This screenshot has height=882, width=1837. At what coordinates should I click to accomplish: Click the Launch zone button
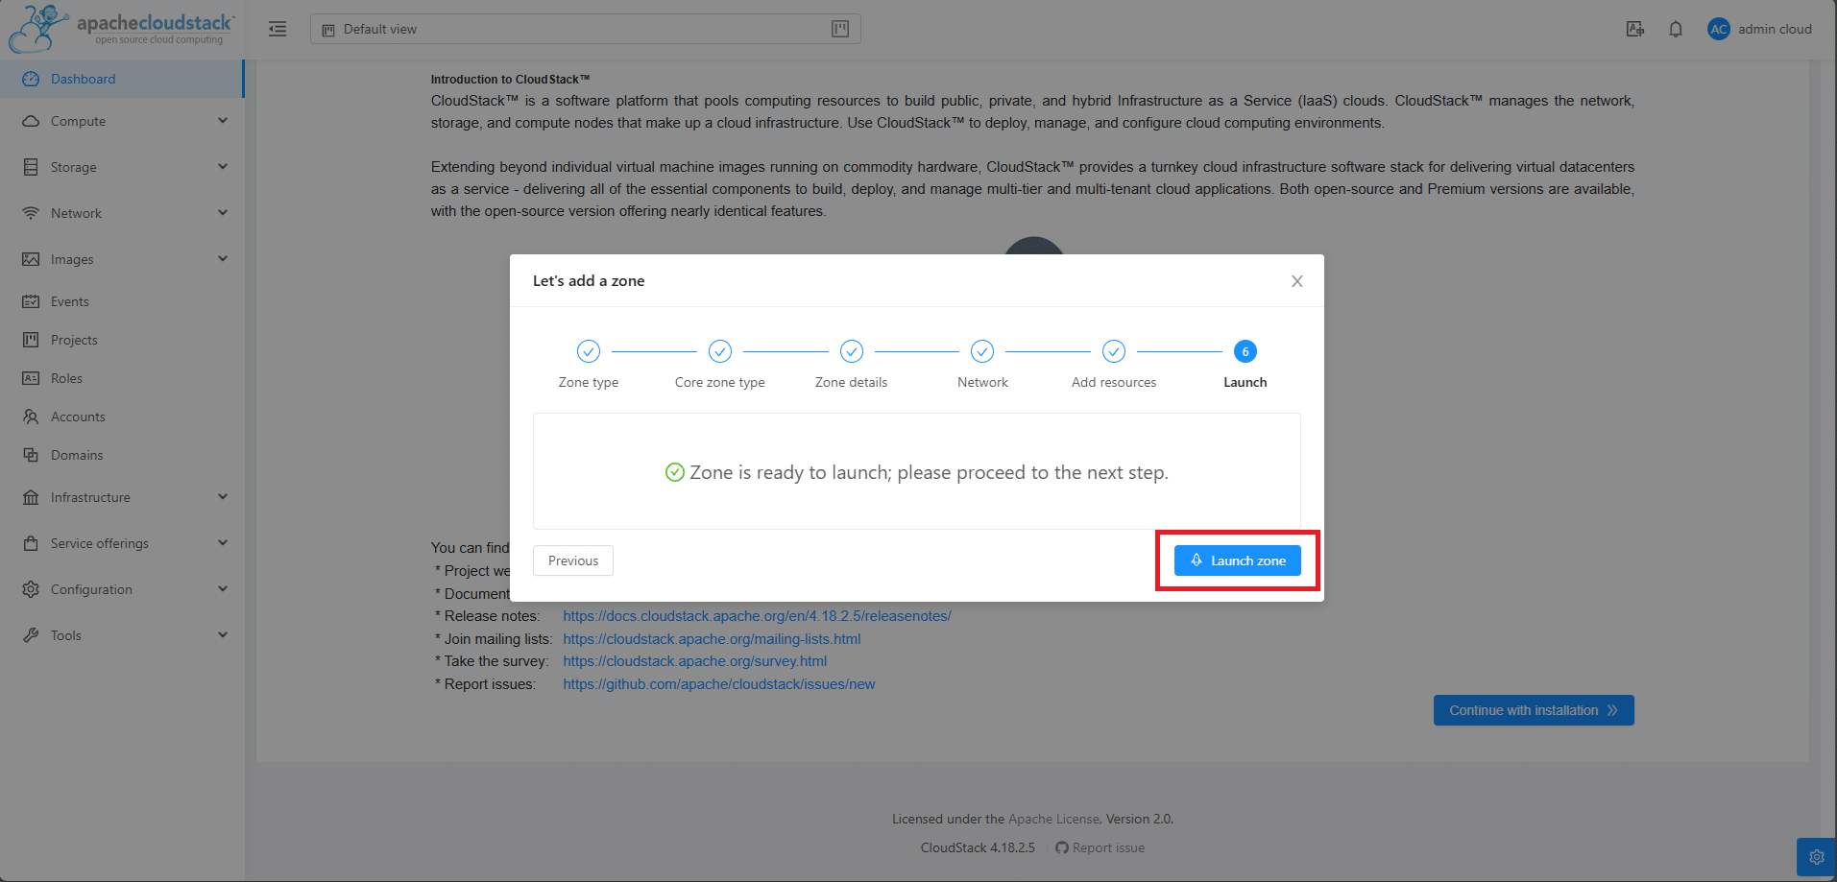tap(1238, 560)
